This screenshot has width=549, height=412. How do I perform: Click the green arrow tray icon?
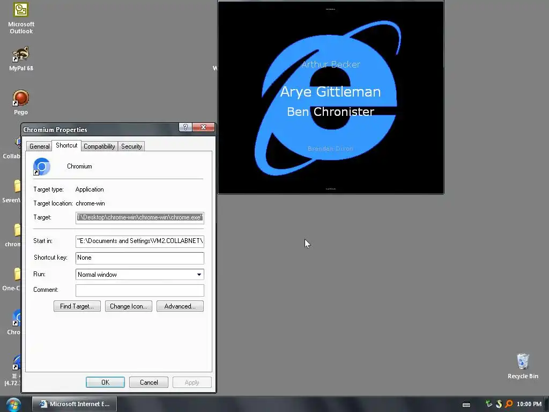tap(489, 404)
